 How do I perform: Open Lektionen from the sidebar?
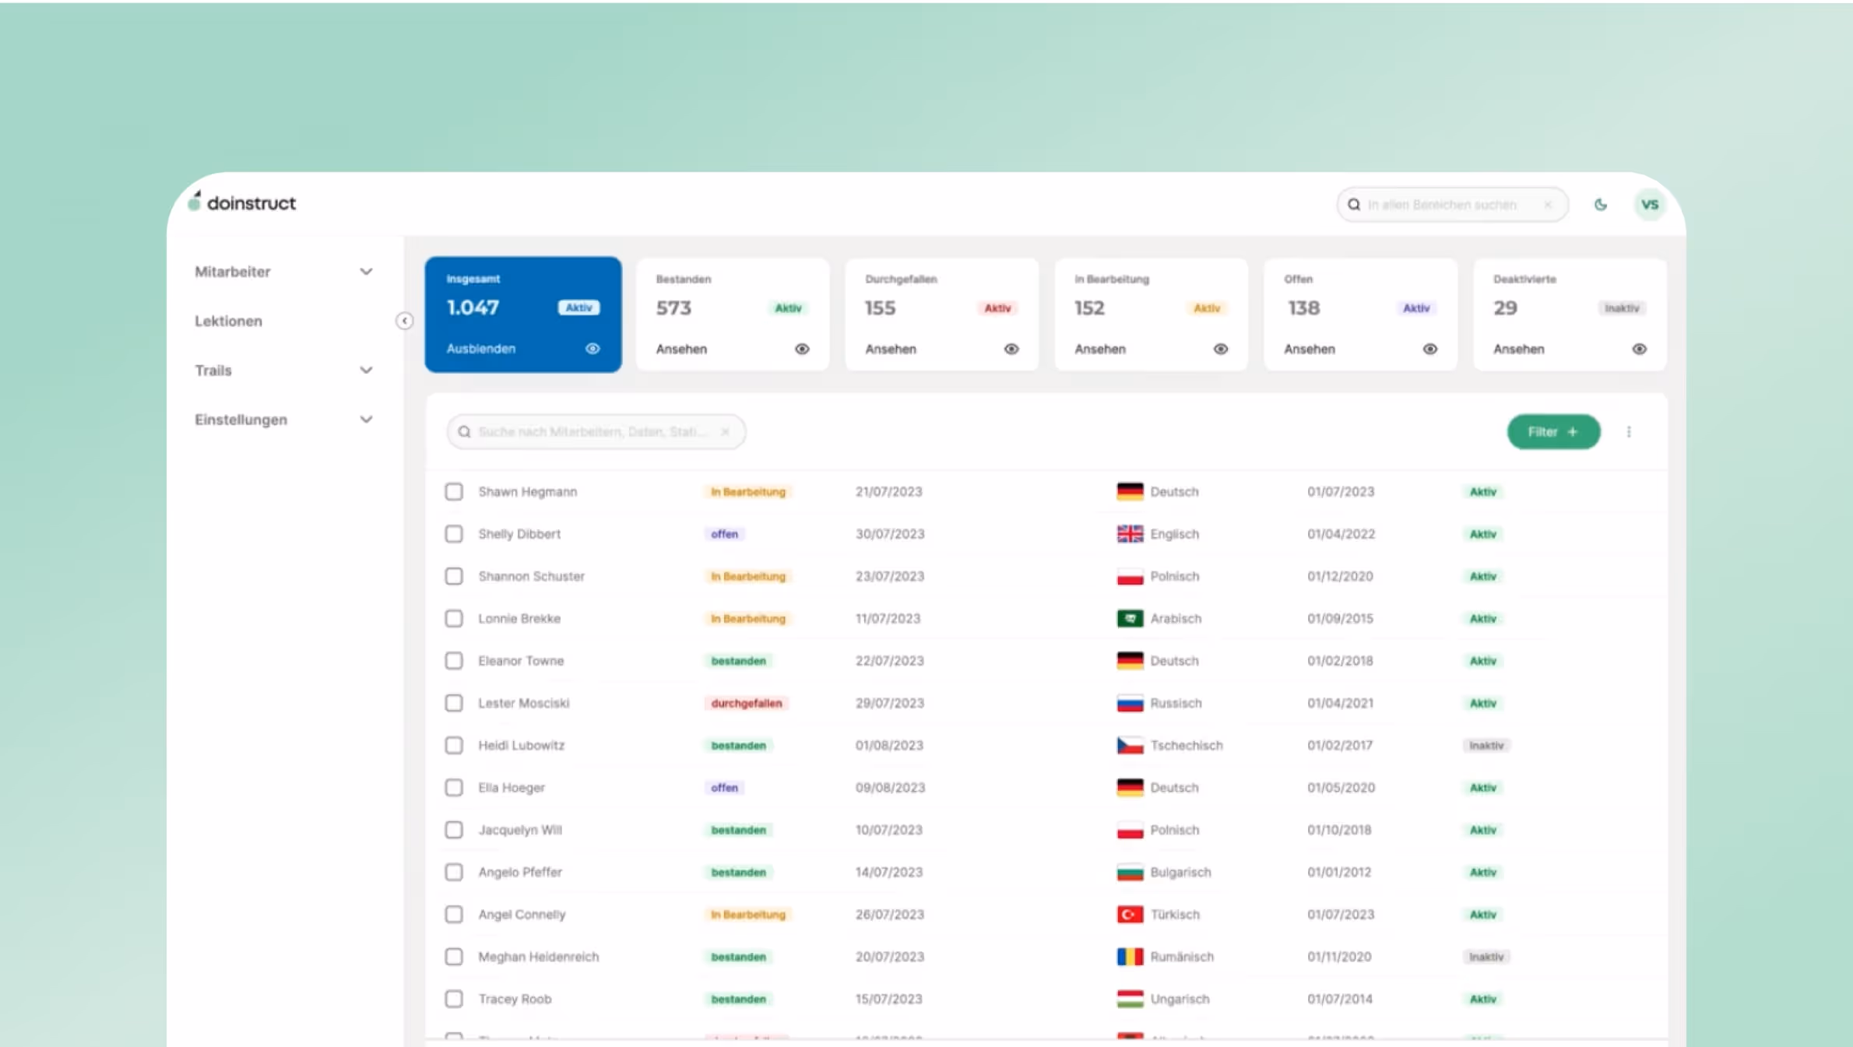point(228,321)
